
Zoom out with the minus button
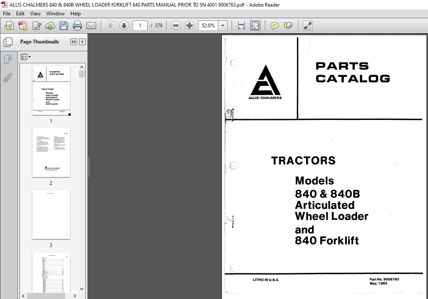176,26
